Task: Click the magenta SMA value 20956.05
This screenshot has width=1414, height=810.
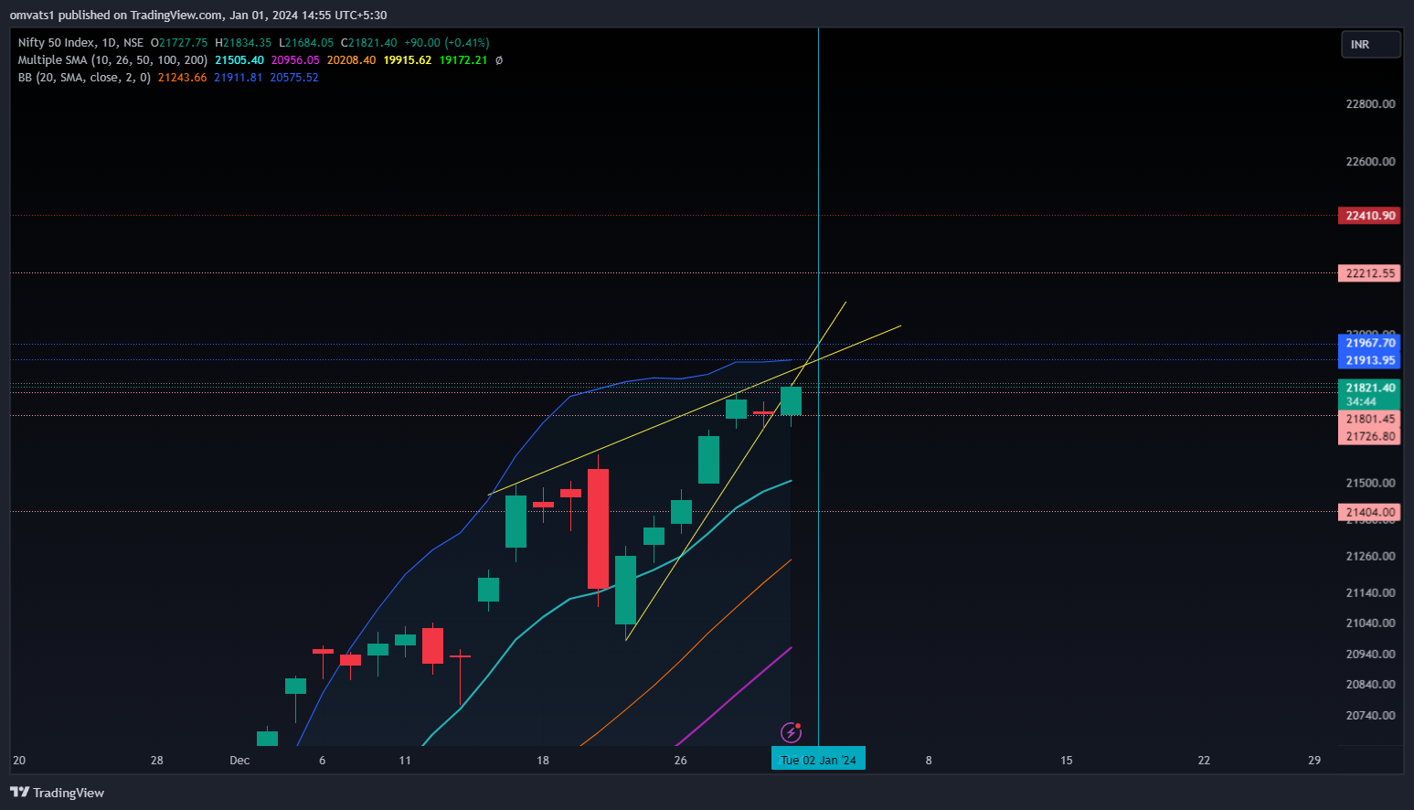Action: [x=295, y=60]
